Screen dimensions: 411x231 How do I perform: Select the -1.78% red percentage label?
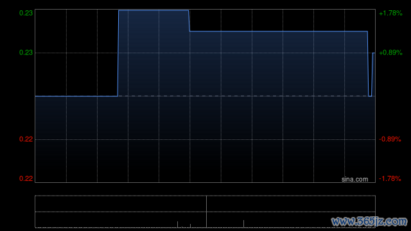coord(390,178)
